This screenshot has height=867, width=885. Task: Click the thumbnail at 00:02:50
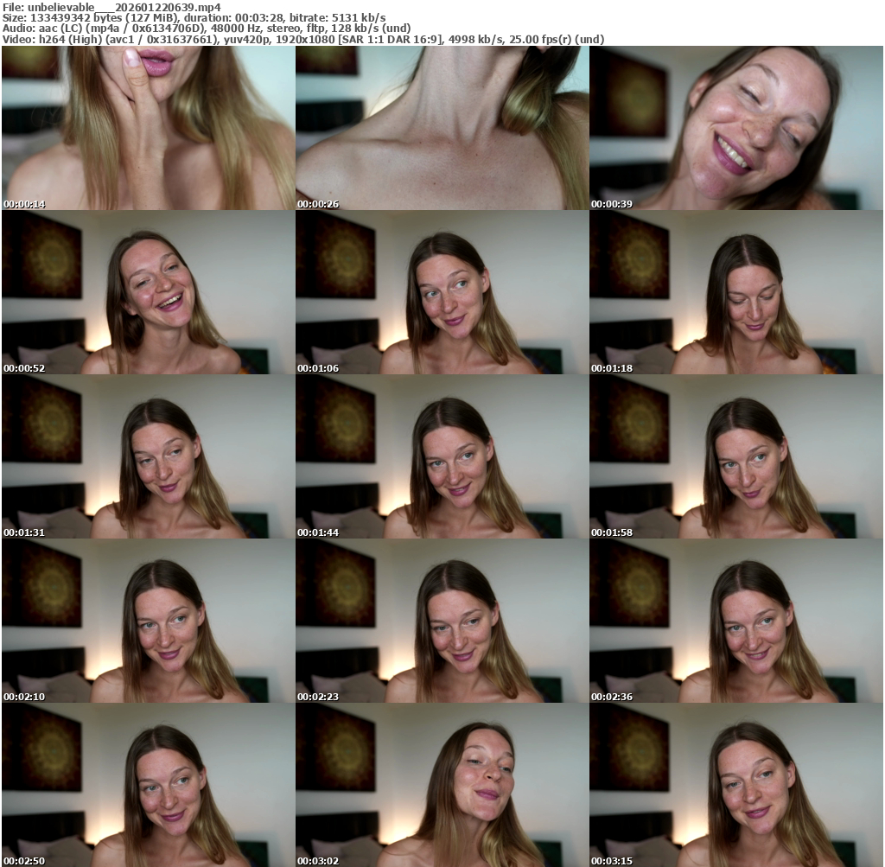coord(148,785)
